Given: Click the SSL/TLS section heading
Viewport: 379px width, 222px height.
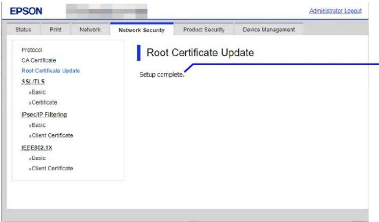Looking at the screenshot, I should tap(33, 82).
